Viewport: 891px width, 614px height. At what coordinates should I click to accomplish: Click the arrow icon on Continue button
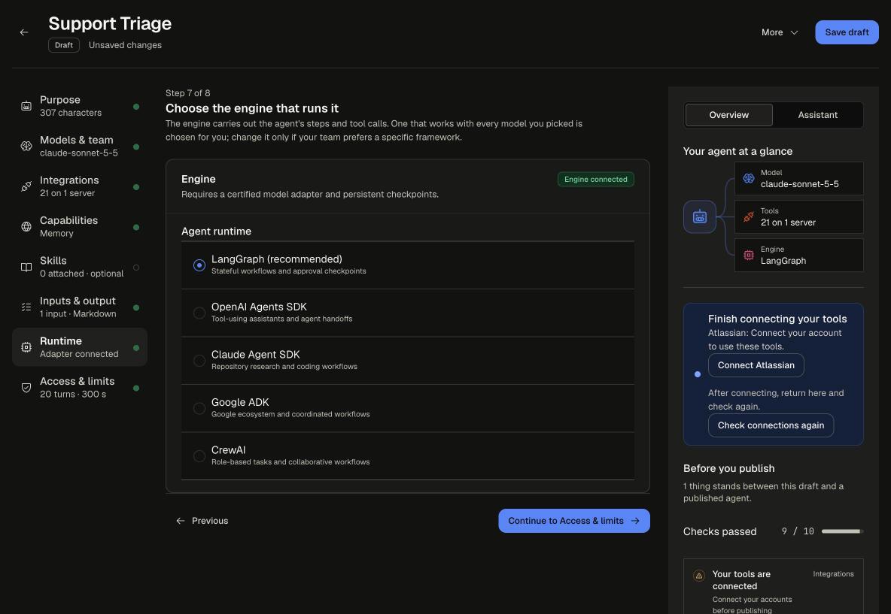635,521
